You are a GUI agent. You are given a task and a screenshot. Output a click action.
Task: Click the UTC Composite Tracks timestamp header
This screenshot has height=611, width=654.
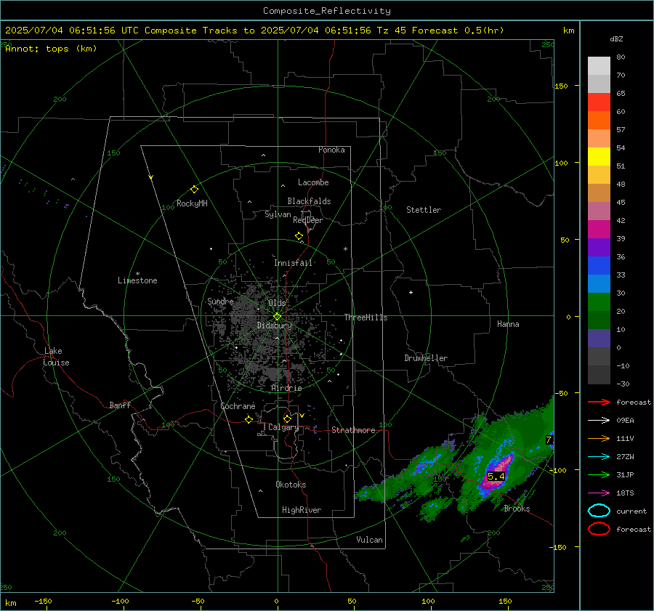click(x=254, y=31)
